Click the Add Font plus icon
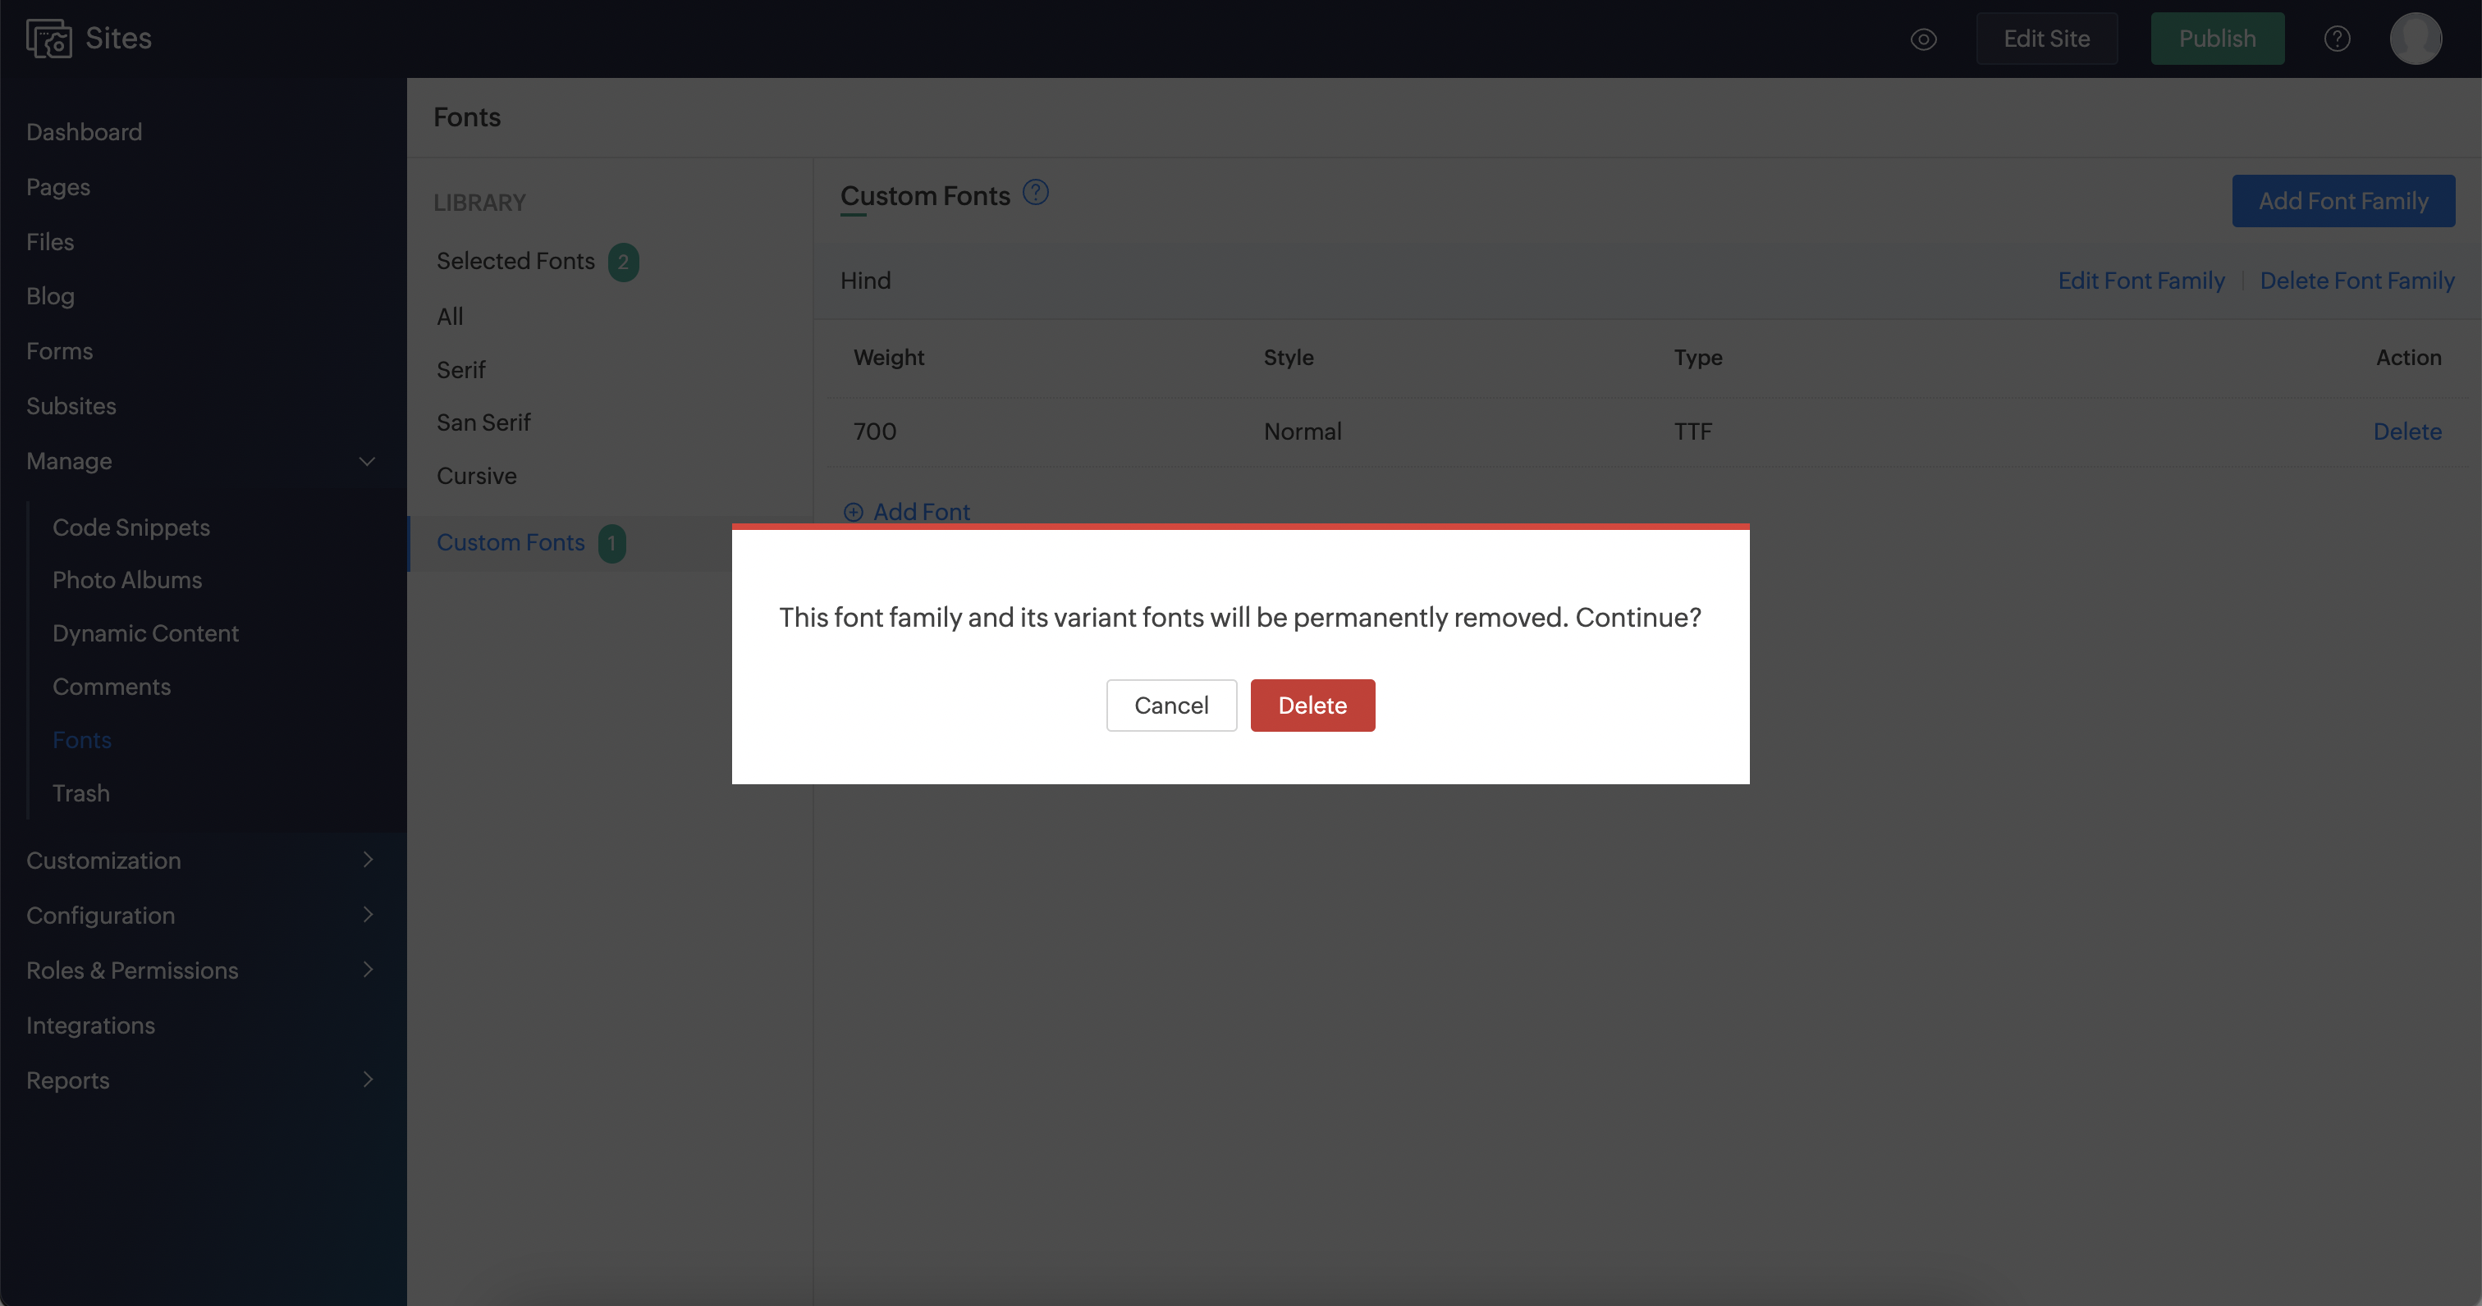 [853, 513]
